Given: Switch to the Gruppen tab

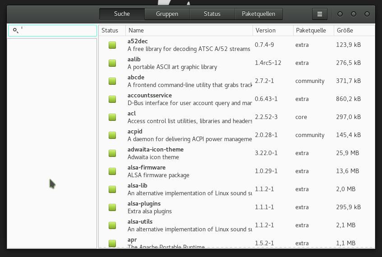Looking at the screenshot, I should click(167, 14).
